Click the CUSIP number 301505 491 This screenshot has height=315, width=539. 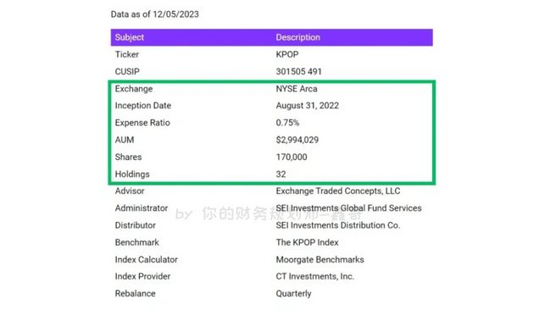[x=298, y=71]
